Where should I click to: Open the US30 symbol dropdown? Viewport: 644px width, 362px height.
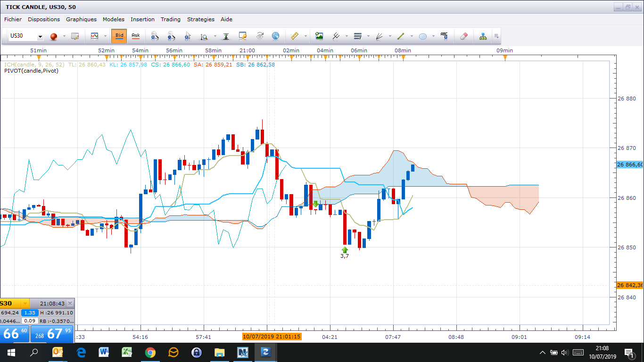click(40, 37)
